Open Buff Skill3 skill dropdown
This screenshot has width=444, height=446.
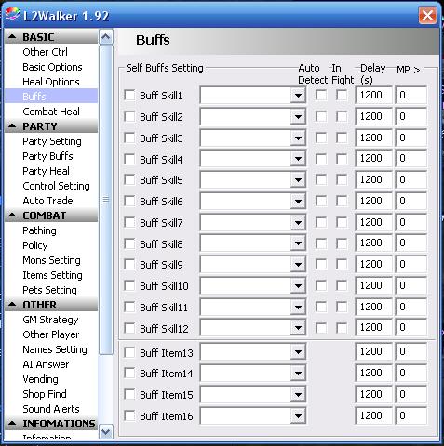coord(298,138)
